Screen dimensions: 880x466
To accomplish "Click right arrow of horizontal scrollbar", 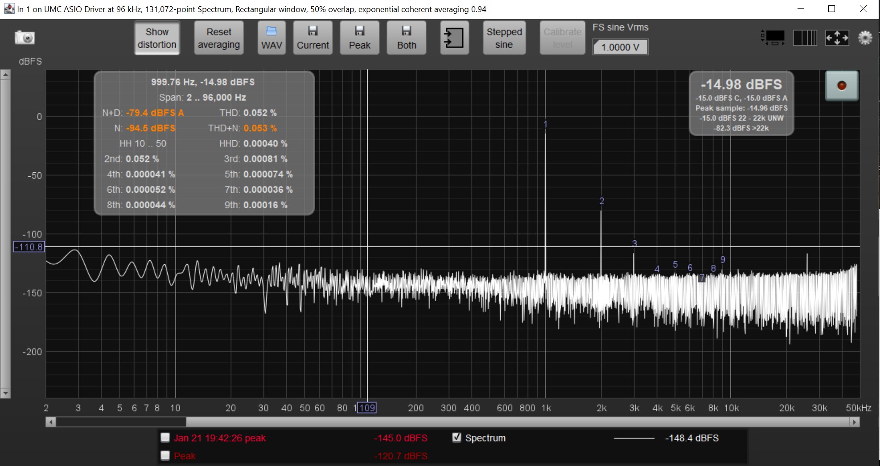I will [x=855, y=422].
